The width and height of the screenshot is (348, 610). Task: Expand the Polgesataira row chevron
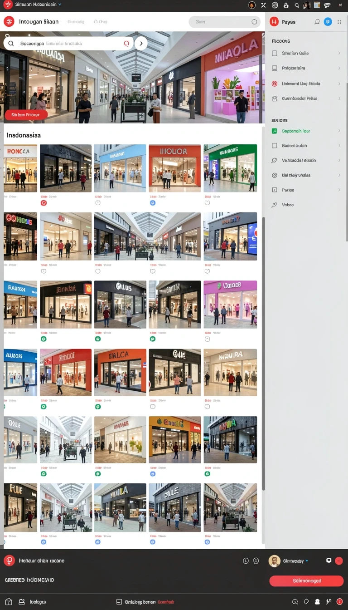(x=339, y=68)
